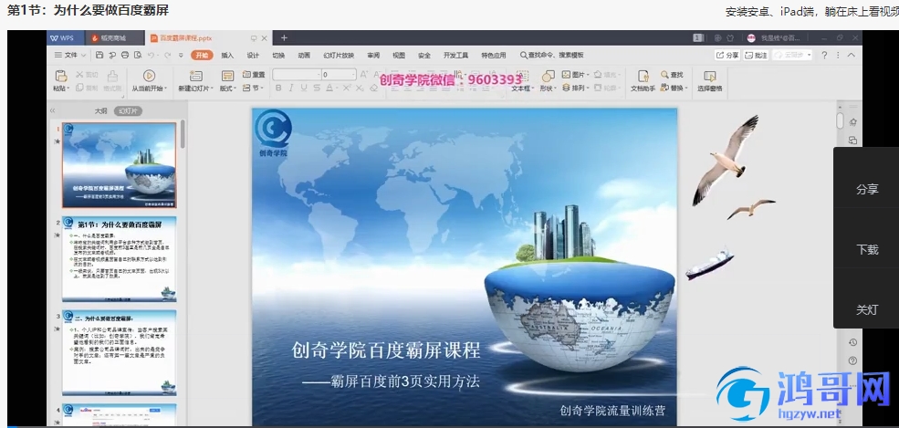Expand the 文件 file menu

[70, 55]
